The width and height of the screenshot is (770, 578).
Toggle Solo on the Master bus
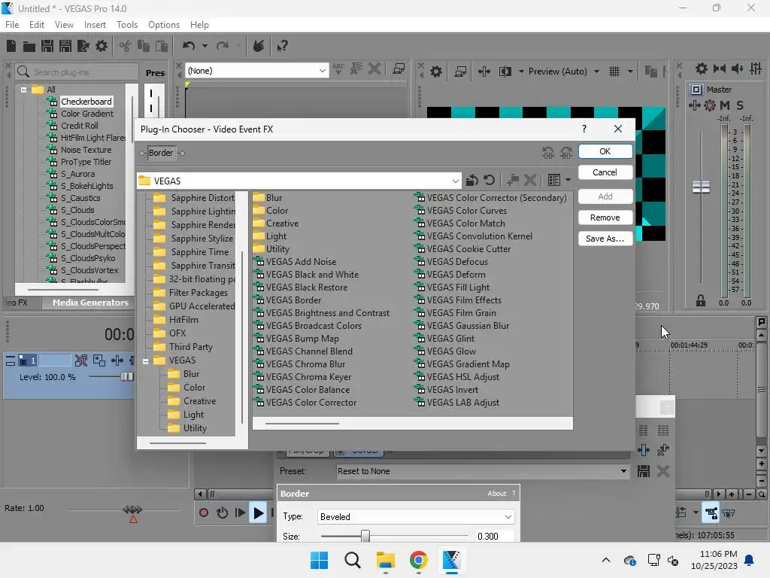point(740,105)
